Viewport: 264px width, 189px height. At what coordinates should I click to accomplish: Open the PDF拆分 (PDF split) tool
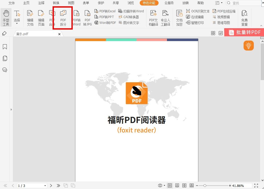(63, 17)
